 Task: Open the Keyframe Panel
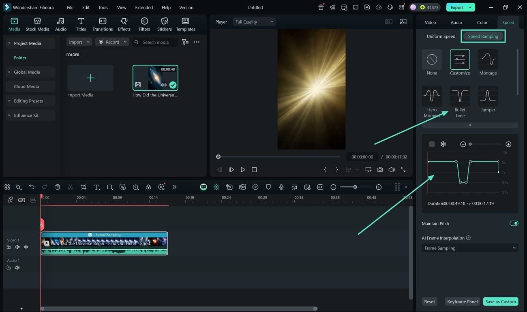pyautogui.click(x=462, y=301)
